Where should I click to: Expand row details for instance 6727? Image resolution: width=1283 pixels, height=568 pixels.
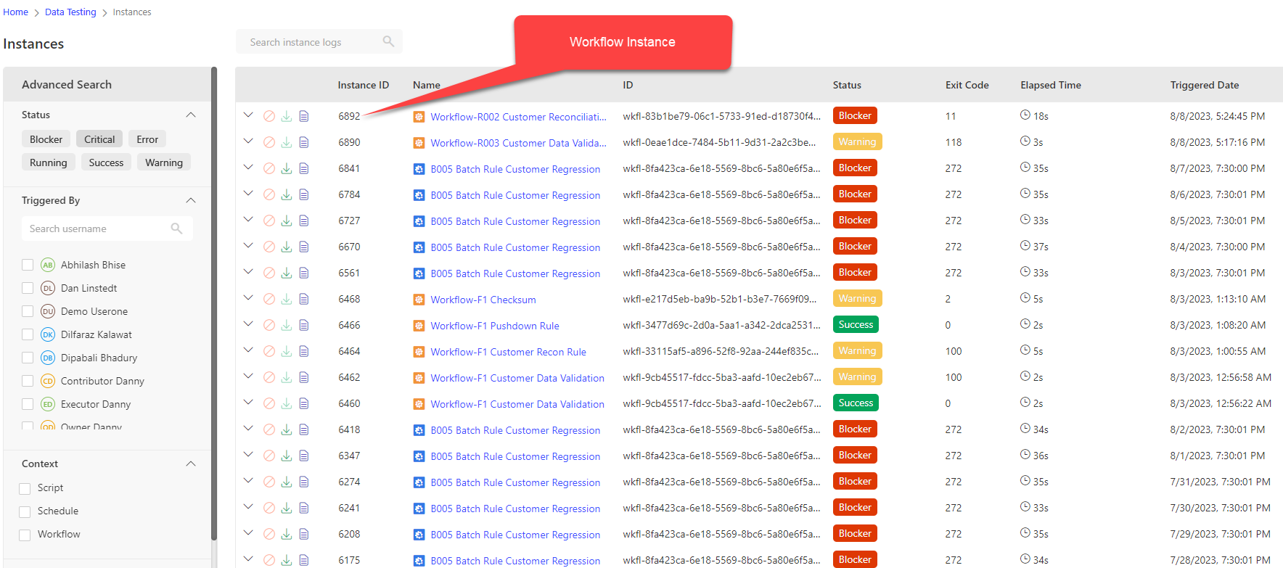pos(248,220)
